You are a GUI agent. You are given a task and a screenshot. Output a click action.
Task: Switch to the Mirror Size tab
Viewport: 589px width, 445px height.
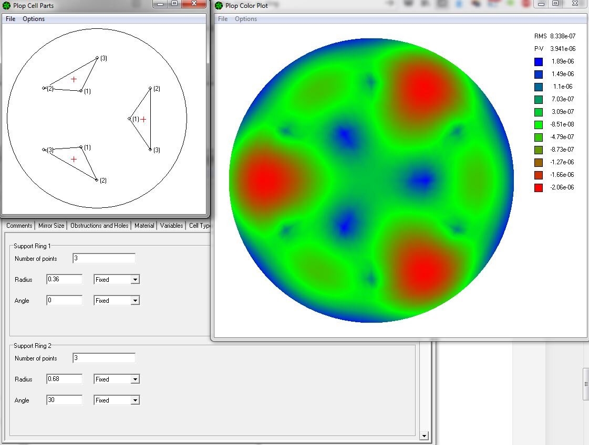[x=51, y=226]
